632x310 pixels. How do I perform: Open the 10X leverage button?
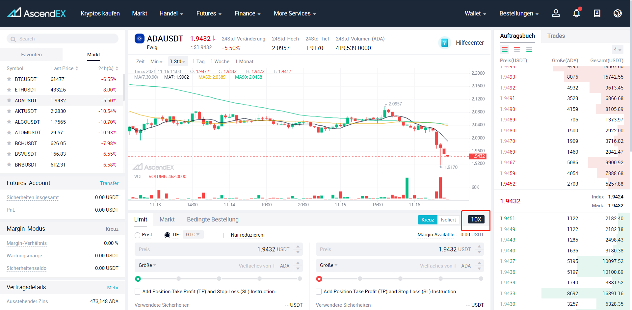(x=476, y=220)
